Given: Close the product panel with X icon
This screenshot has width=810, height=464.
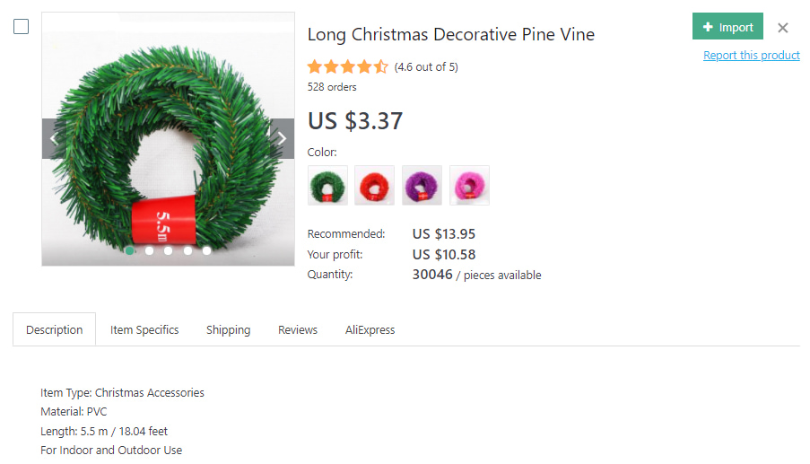Looking at the screenshot, I should coord(783,28).
